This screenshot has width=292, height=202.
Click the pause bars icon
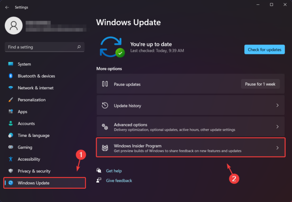105,84
